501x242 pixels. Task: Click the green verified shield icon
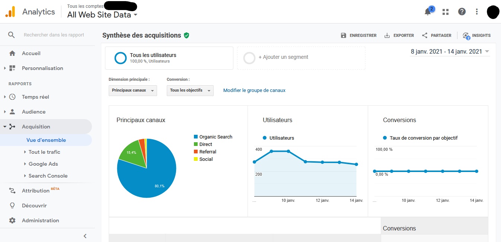[x=186, y=35]
